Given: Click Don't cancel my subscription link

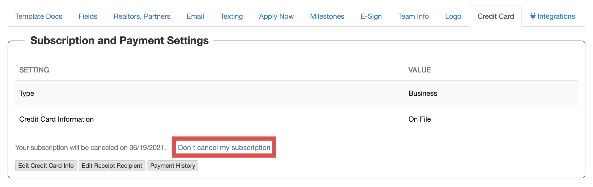Looking at the screenshot, I should click(224, 147).
